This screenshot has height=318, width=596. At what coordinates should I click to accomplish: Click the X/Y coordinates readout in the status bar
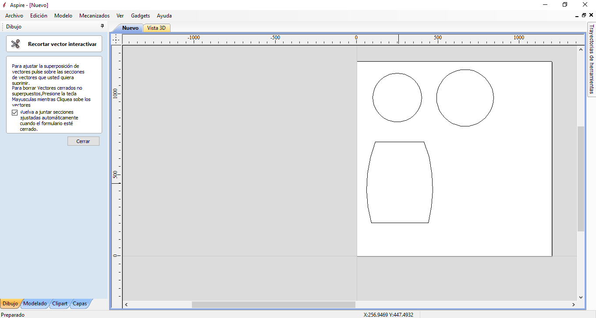click(388, 315)
